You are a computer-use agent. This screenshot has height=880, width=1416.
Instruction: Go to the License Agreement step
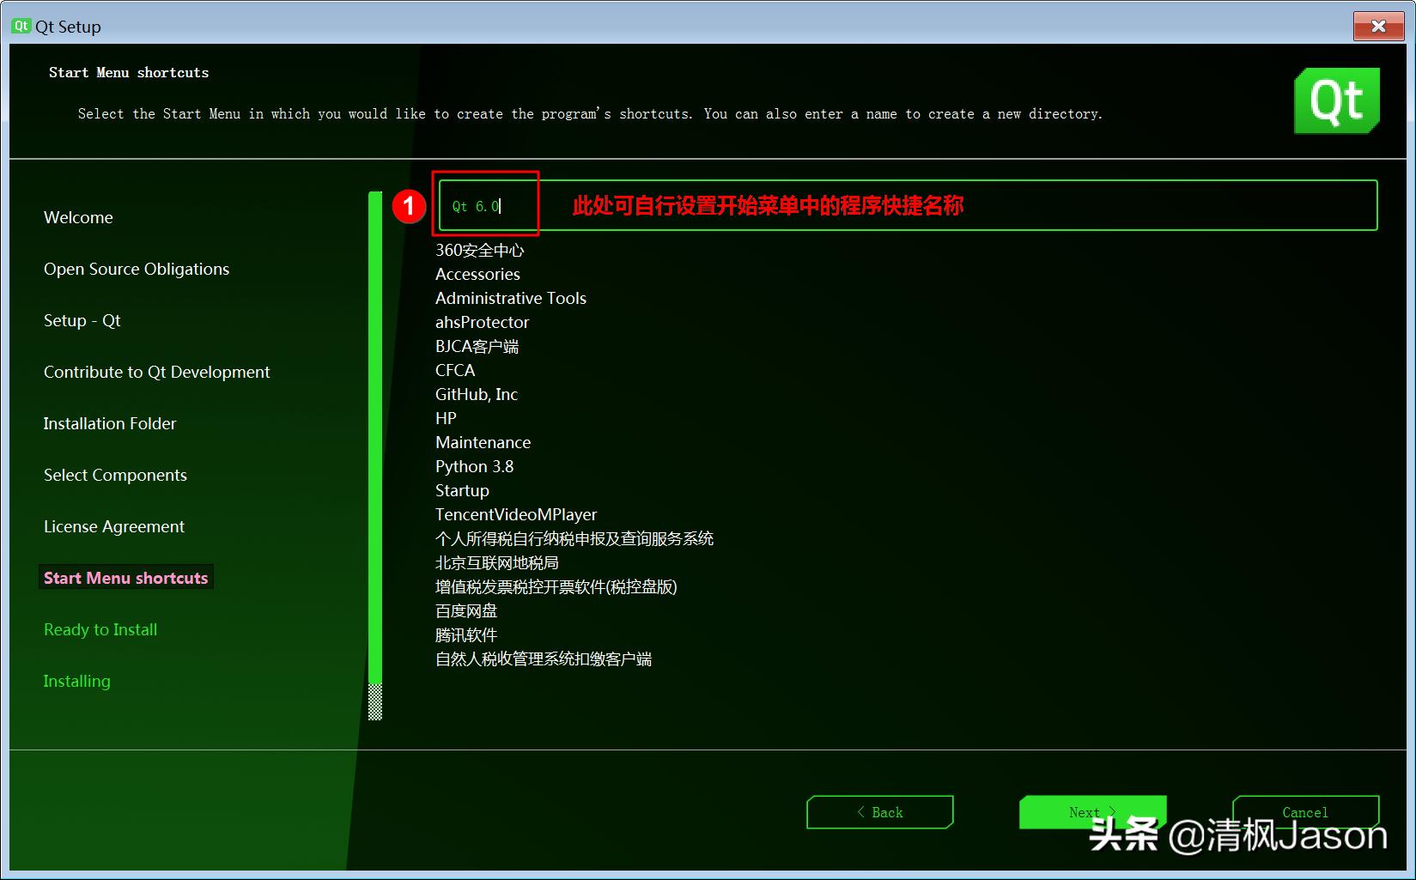coord(113,526)
